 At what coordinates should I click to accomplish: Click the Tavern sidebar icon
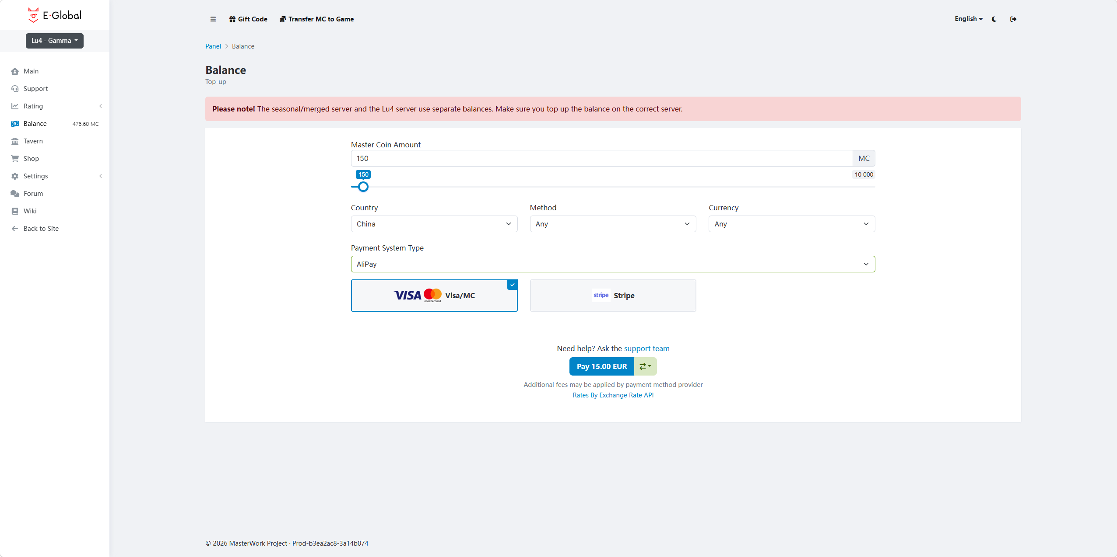click(15, 141)
